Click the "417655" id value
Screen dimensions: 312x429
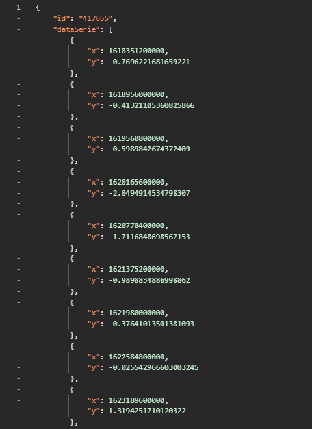[x=96, y=18]
